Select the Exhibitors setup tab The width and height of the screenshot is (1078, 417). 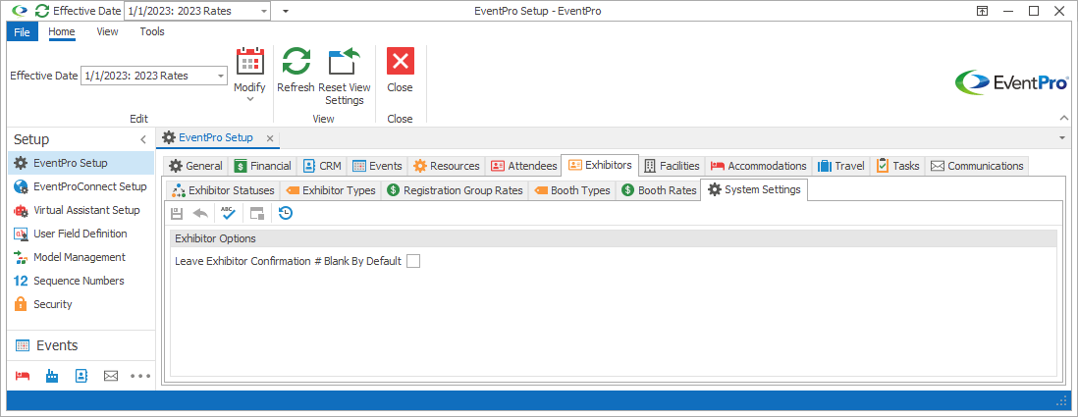coord(600,165)
